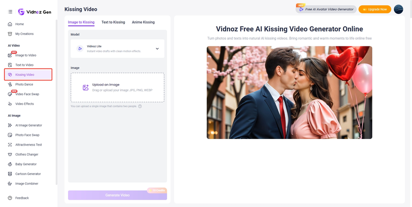Click the Vidnoz Lite model icon

(x=80, y=48)
